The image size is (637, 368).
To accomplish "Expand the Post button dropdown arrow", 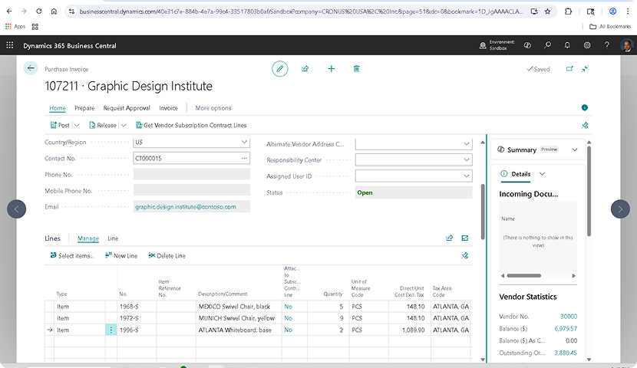I will click(x=78, y=125).
